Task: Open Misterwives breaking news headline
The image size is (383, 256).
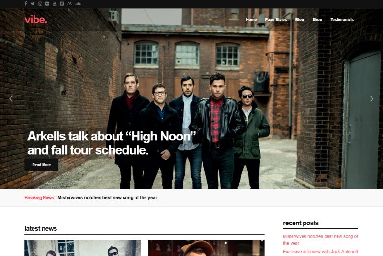Action: pos(108,198)
